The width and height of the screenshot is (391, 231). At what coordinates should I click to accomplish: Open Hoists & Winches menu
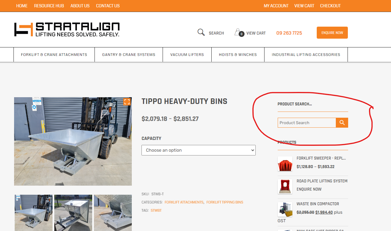click(x=238, y=54)
